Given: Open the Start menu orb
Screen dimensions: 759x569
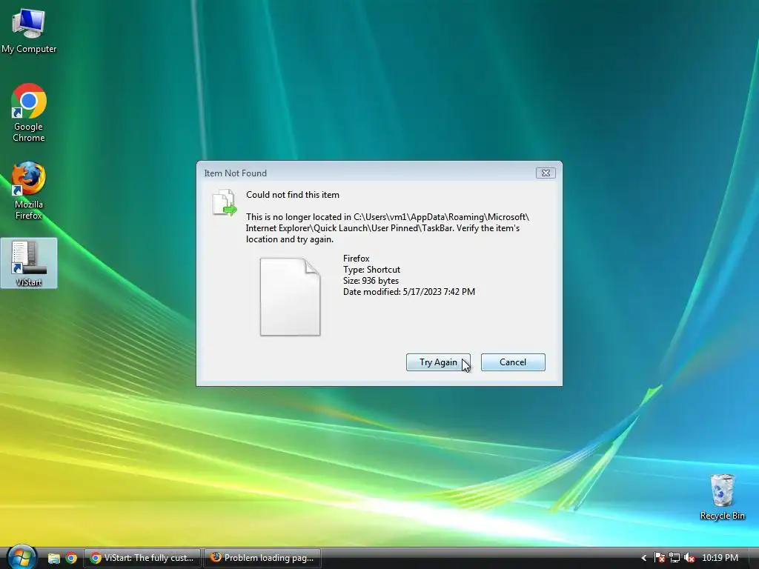Looking at the screenshot, I should [21, 557].
